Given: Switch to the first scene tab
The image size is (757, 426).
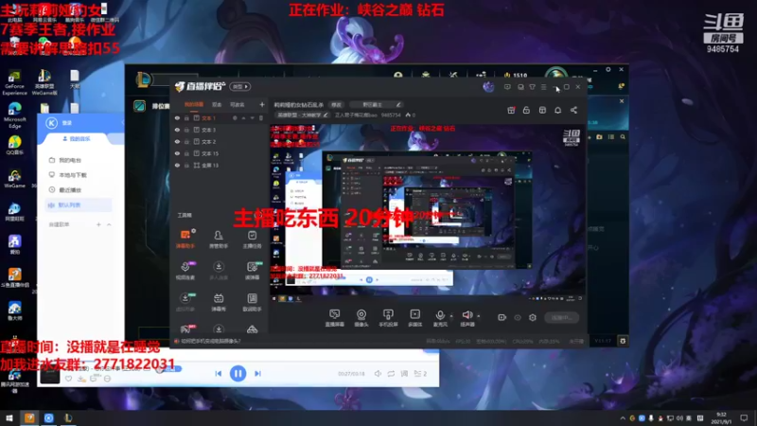Looking at the screenshot, I should (194, 104).
